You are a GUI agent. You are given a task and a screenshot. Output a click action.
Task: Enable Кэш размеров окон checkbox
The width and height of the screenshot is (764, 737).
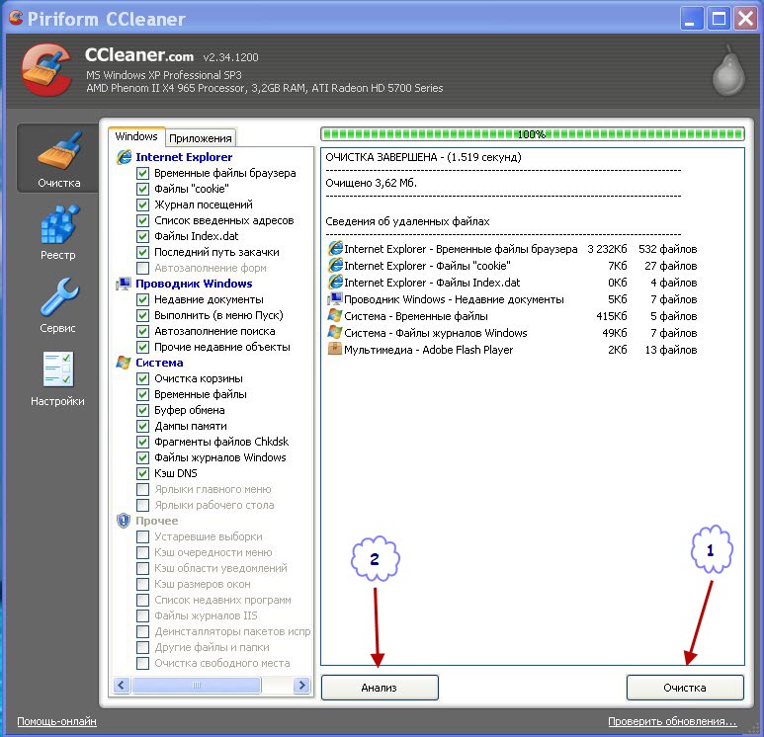tap(142, 584)
